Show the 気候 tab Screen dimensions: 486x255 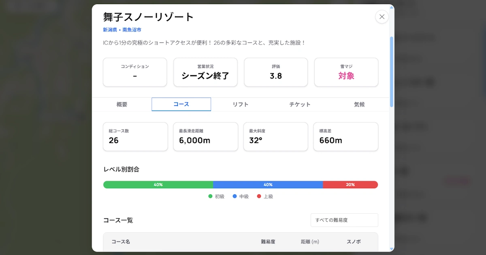point(359,104)
